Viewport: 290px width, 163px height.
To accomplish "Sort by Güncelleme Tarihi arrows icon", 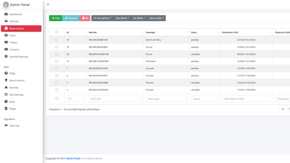I will (x=271, y=33).
